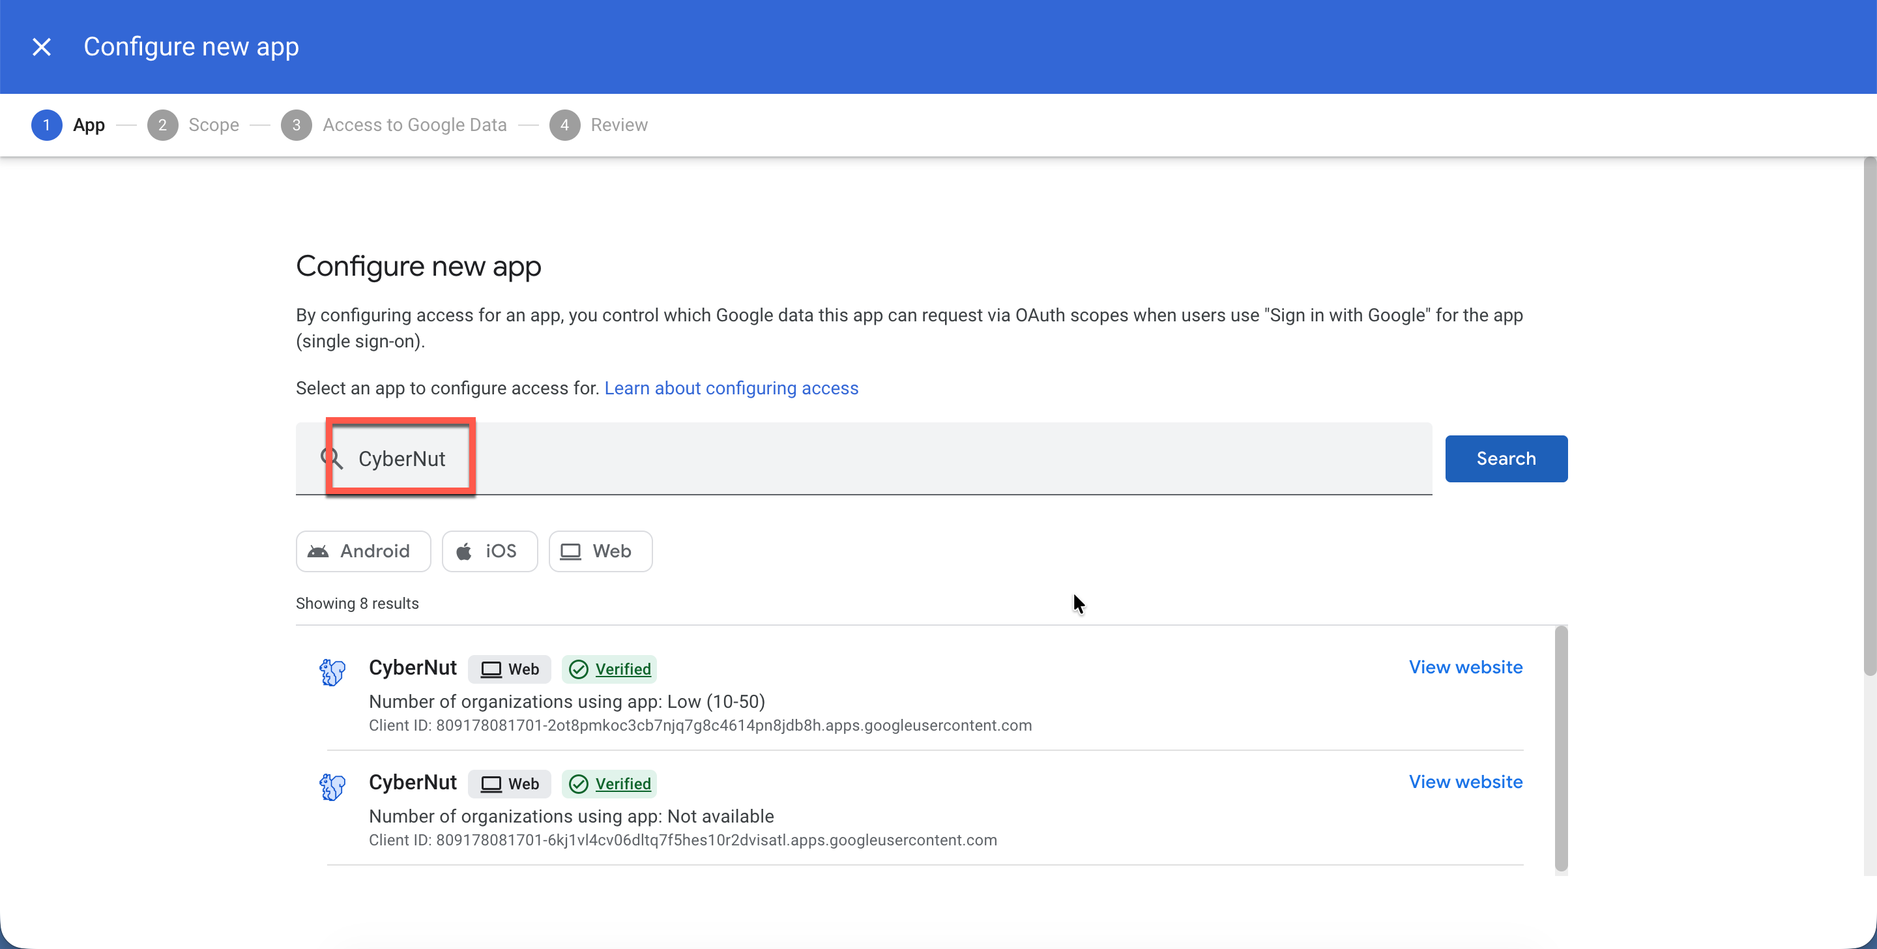Viewport: 1877px width, 949px height.
Task: Select the Access to Google Data step
Action: click(x=414, y=124)
